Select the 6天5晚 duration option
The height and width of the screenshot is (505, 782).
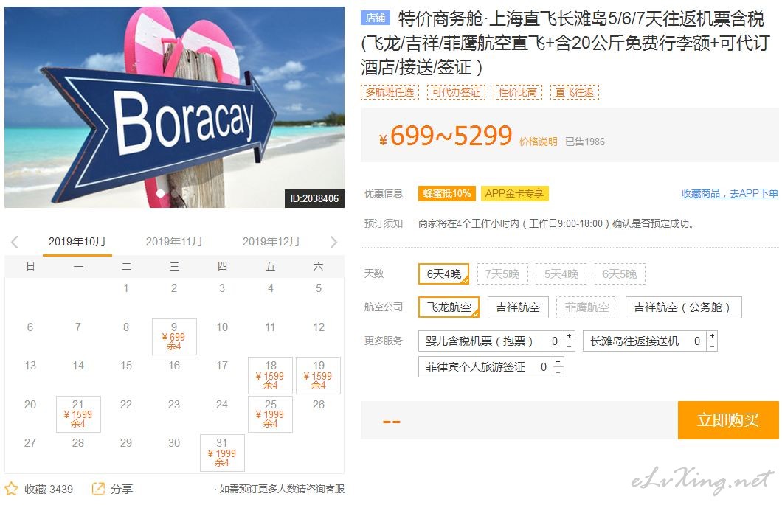(x=620, y=274)
